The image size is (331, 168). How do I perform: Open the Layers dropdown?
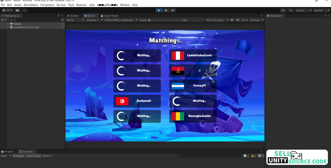pyautogui.click(x=303, y=10)
